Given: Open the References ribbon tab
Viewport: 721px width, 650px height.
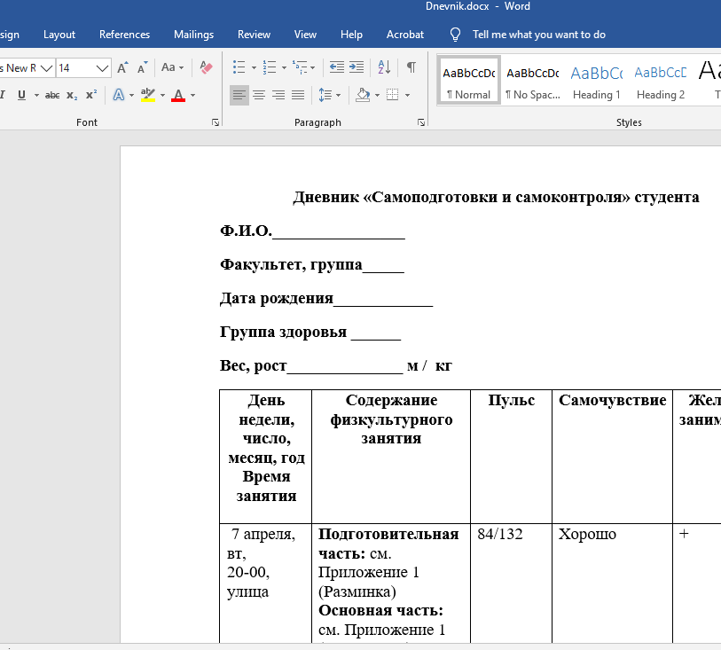Looking at the screenshot, I should (x=124, y=35).
